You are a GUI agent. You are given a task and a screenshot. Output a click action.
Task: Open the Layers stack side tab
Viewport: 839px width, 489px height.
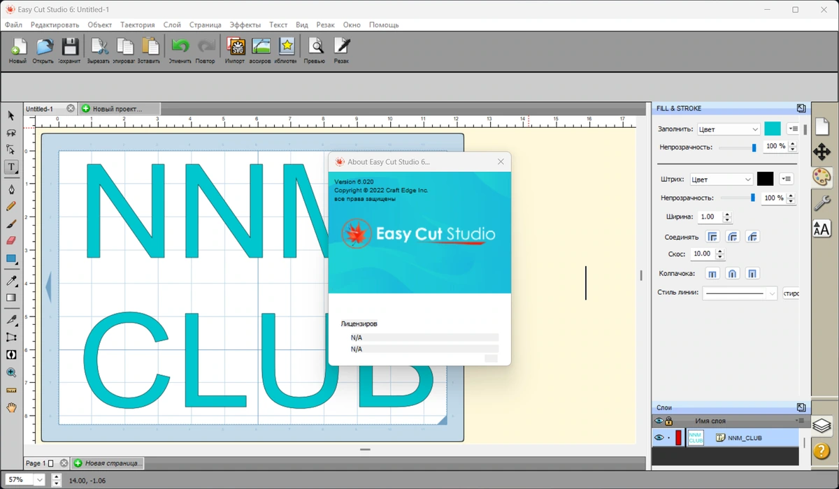point(822,425)
